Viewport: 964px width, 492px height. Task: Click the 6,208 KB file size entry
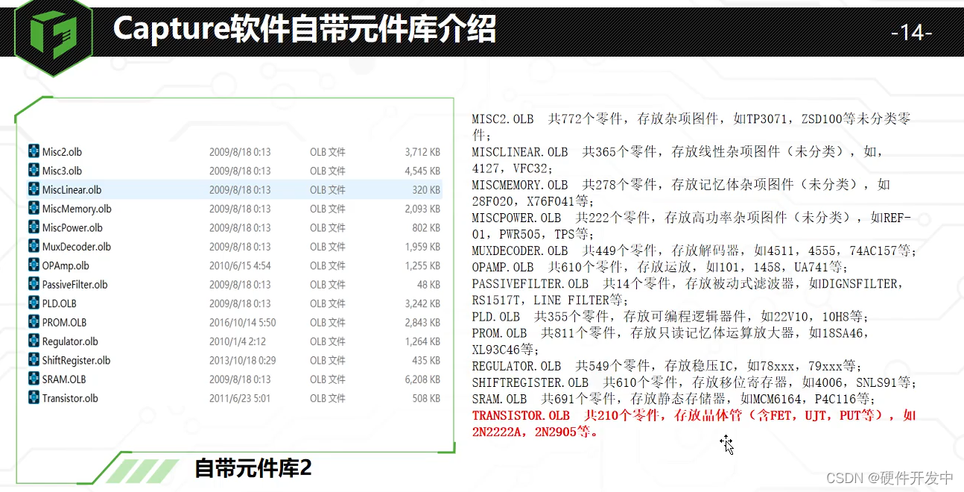[x=422, y=379]
